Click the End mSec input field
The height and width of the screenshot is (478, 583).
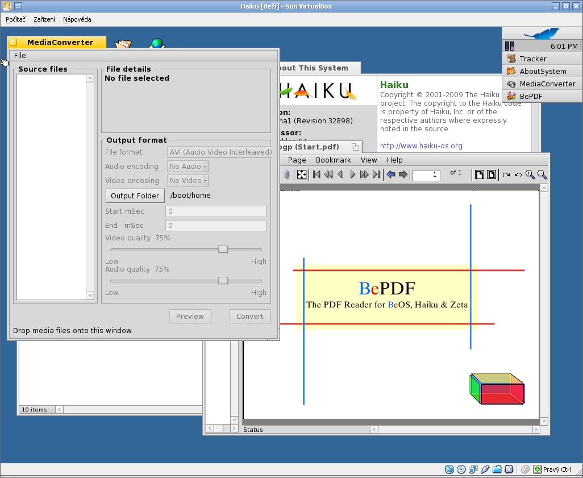[x=216, y=226]
